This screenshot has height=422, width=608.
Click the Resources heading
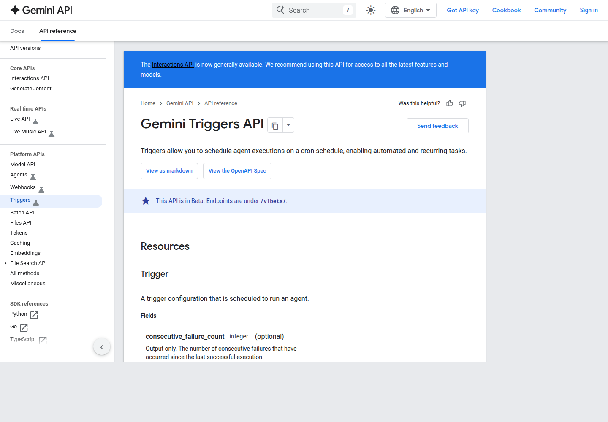[x=165, y=246]
